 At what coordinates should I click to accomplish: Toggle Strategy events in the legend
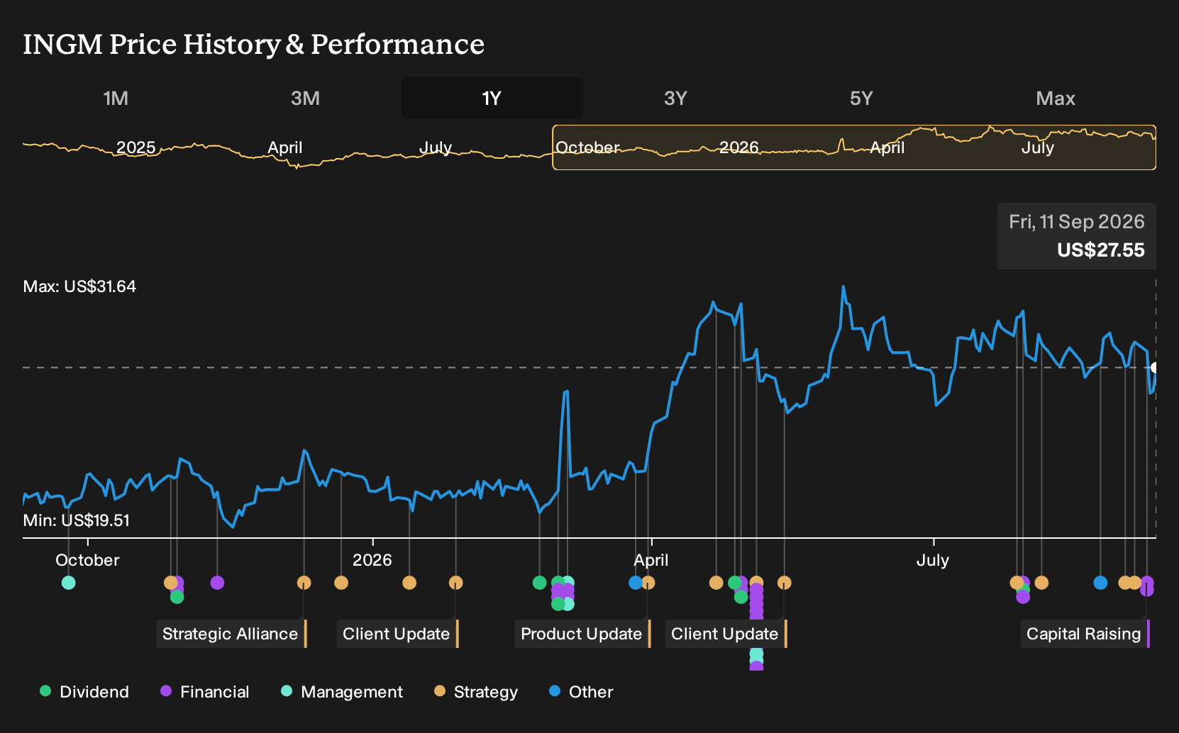pyautogui.click(x=476, y=692)
